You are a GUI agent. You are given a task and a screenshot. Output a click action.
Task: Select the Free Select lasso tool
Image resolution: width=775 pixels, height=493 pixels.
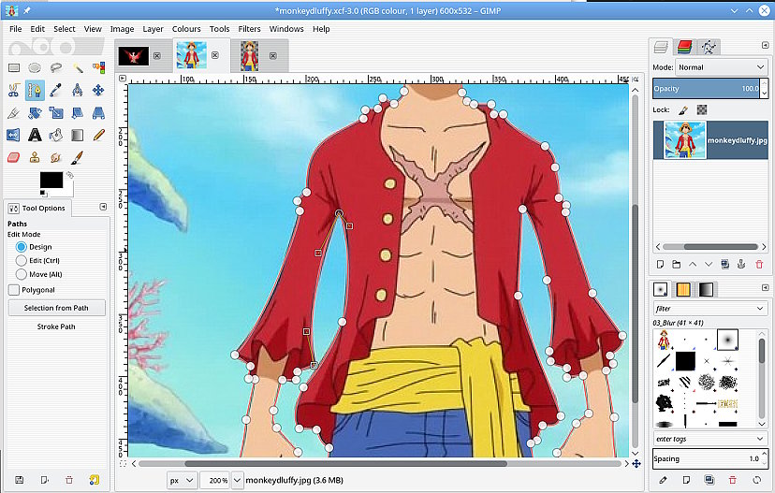click(x=56, y=67)
